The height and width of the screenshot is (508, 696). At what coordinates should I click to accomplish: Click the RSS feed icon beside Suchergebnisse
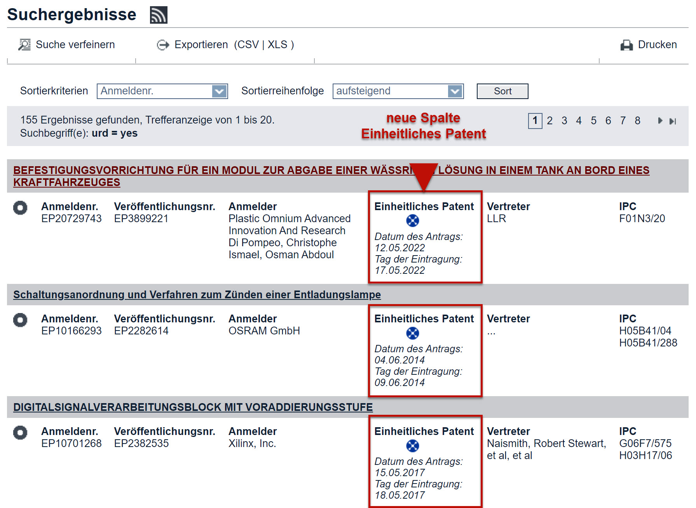pos(159,15)
